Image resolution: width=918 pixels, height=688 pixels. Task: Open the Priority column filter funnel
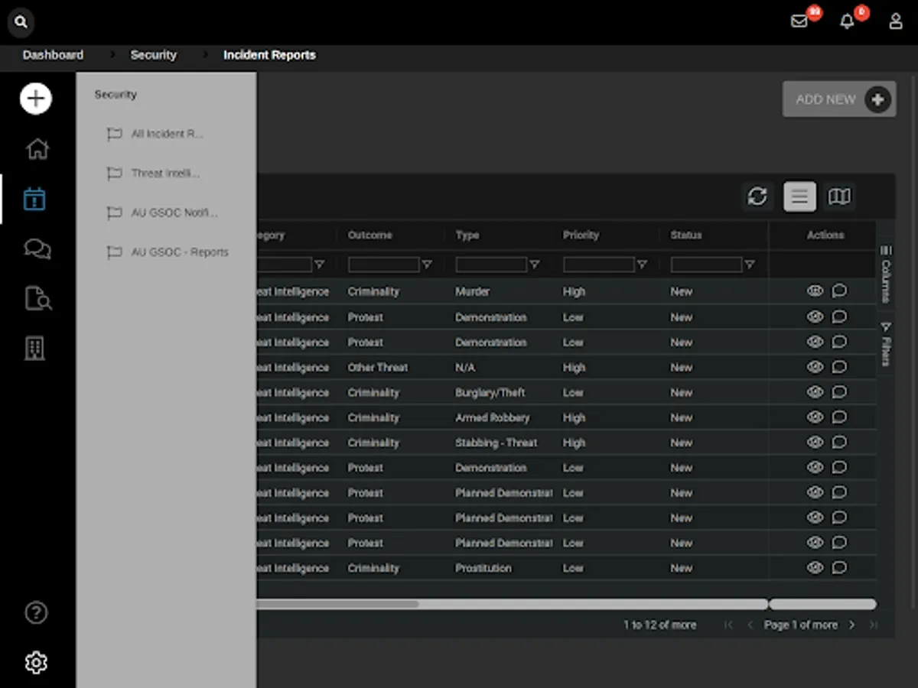(x=643, y=265)
